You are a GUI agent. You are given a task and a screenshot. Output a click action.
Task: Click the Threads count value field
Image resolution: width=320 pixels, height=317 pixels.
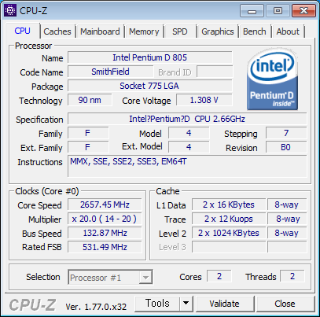point(292,276)
